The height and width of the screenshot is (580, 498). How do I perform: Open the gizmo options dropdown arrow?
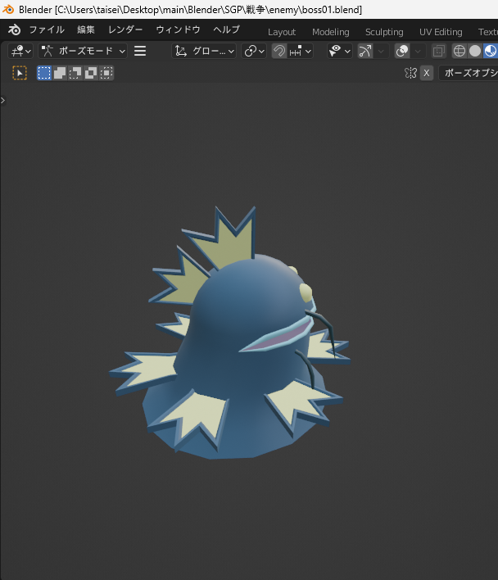(381, 51)
